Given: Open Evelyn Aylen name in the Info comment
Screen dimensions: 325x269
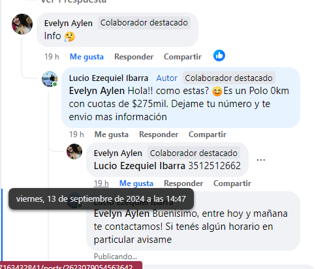Looking at the screenshot, I should [x=69, y=24].
